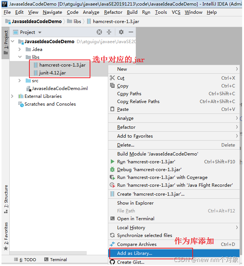
Task: Click the Compare Archives icon
Action: point(112,244)
